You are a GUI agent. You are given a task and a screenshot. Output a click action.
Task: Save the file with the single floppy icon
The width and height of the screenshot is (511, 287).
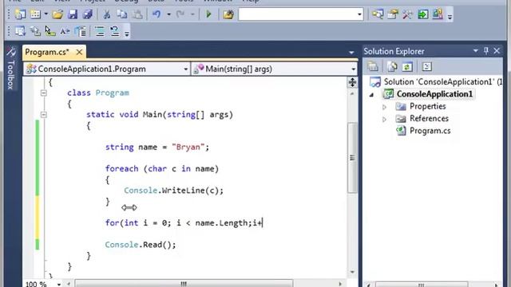click(73, 14)
